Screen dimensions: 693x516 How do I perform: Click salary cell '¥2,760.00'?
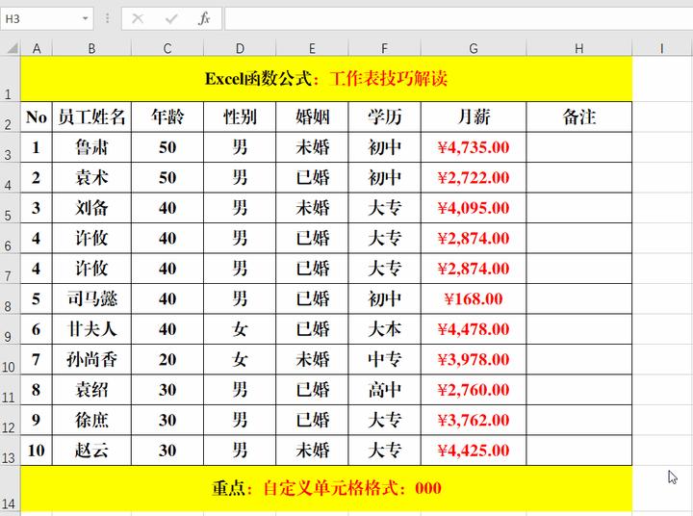pyautogui.click(x=474, y=390)
